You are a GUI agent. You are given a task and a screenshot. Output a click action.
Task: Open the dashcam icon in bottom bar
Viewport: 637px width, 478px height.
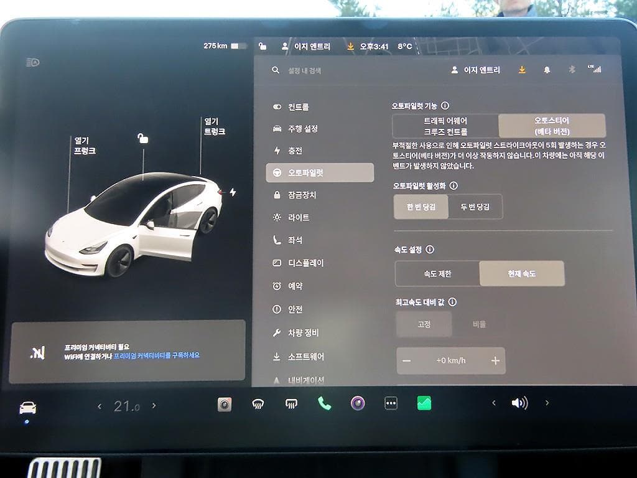[224, 405]
